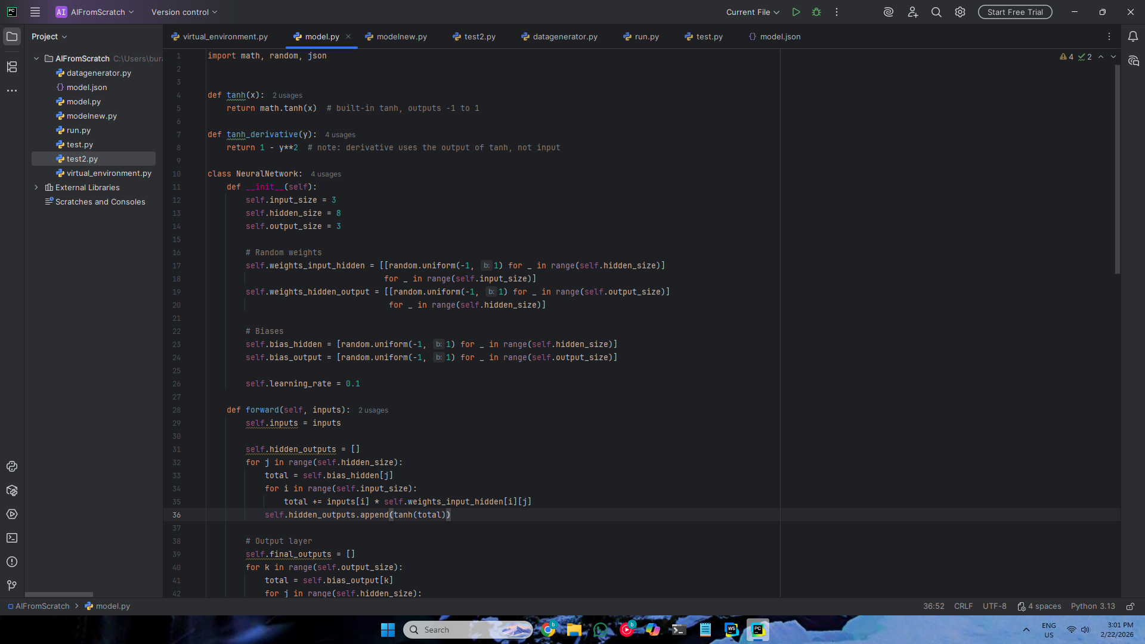Image resolution: width=1145 pixels, height=644 pixels.
Task: Open the AI Assistant chat panel
Action: click(1133, 61)
